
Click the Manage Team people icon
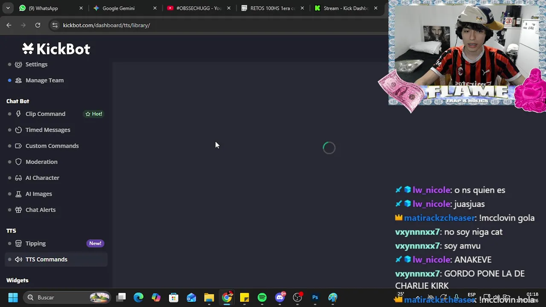(18, 80)
